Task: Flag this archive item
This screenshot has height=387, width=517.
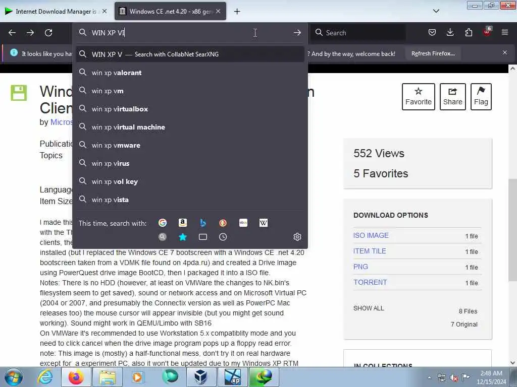Action: [x=481, y=96]
